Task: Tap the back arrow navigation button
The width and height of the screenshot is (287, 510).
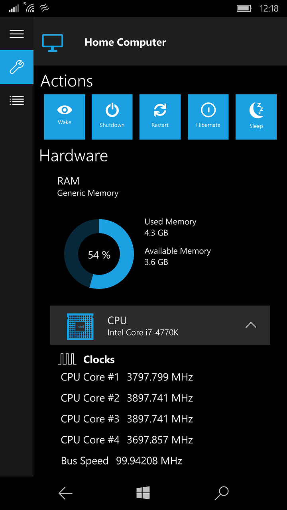Action: [x=65, y=493]
